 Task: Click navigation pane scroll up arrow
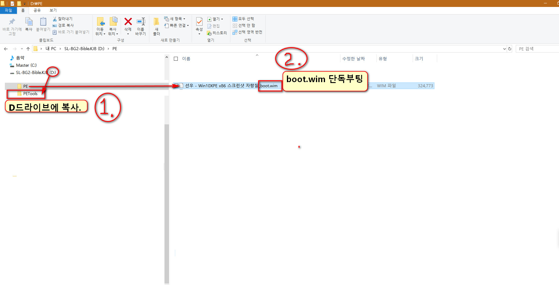point(167,57)
